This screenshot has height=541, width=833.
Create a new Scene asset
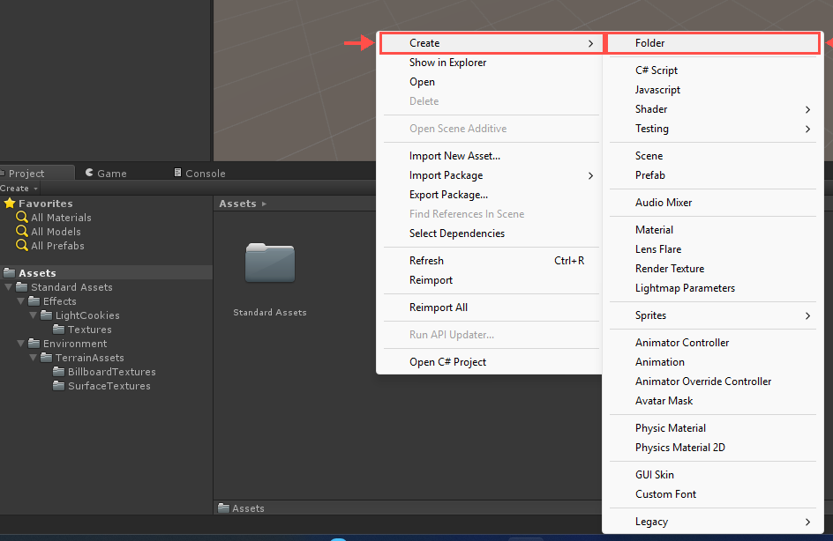712,156
